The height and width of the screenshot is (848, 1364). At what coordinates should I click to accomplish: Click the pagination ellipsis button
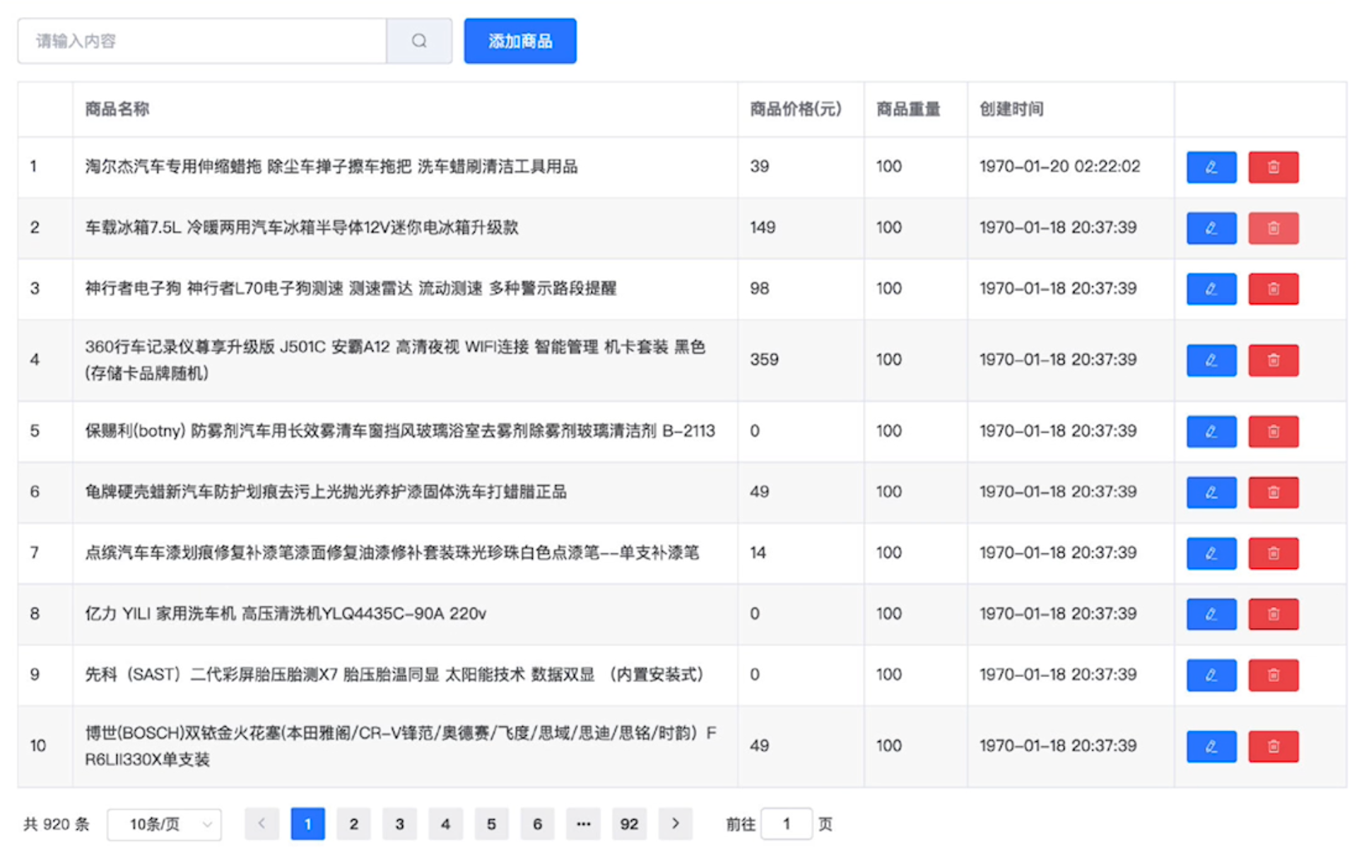point(583,824)
